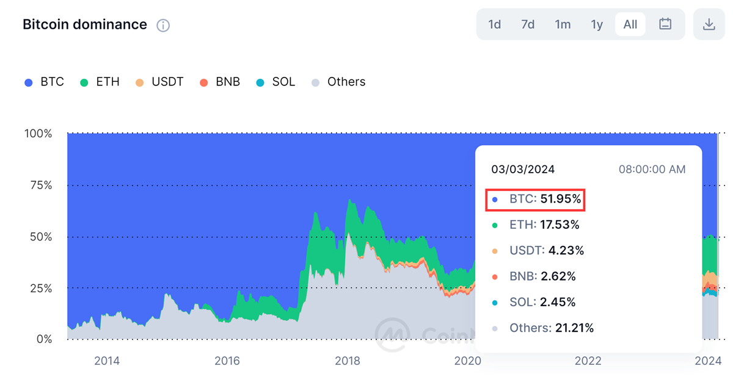Click the Bitcoin dominance chart title

(85, 24)
